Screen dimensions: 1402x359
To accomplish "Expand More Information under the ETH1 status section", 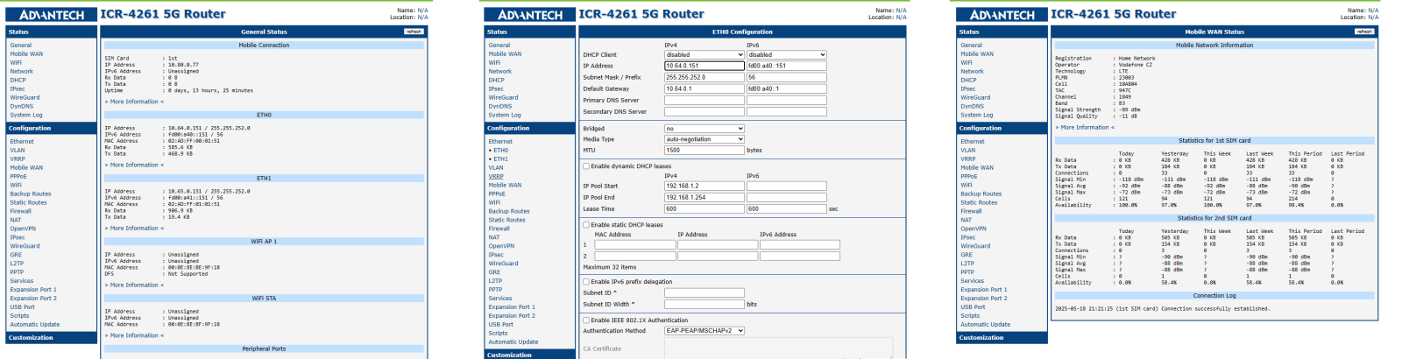I will pyautogui.click(x=134, y=229).
